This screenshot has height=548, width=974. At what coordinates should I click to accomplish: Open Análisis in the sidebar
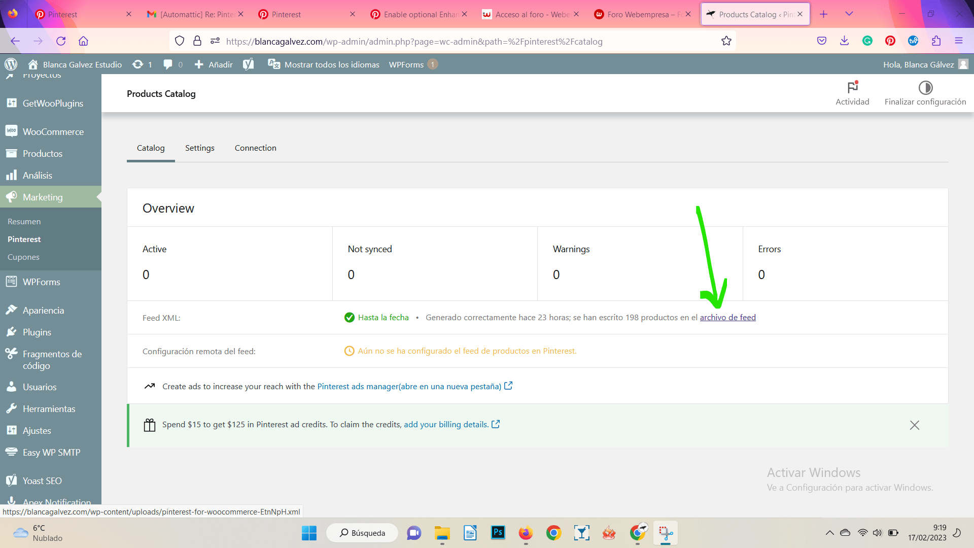(51, 176)
